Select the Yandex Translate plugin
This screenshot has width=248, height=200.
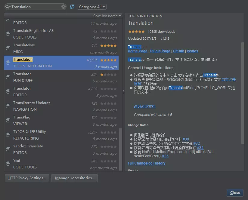pyautogui.click(x=61, y=149)
